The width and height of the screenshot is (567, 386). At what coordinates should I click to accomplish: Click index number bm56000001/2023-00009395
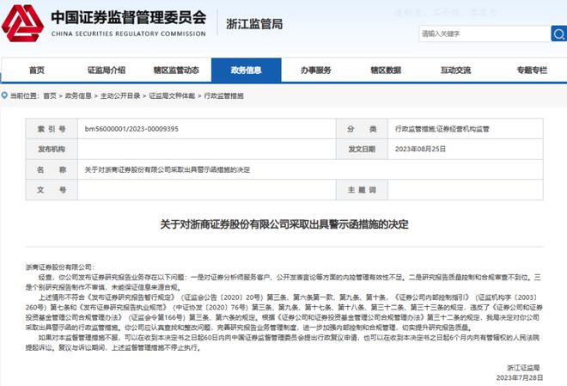131,129
